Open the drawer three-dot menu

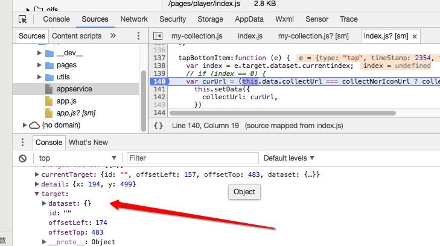(22, 143)
